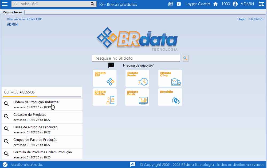Viewport: 267px width, 168px height.
Task: Launch the BRdata ERP tile
Action: [105, 78]
